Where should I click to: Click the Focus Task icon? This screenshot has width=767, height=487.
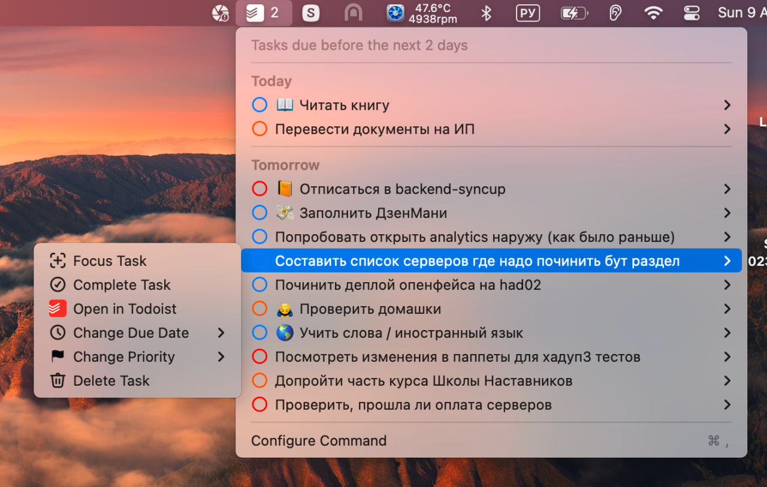tap(58, 261)
